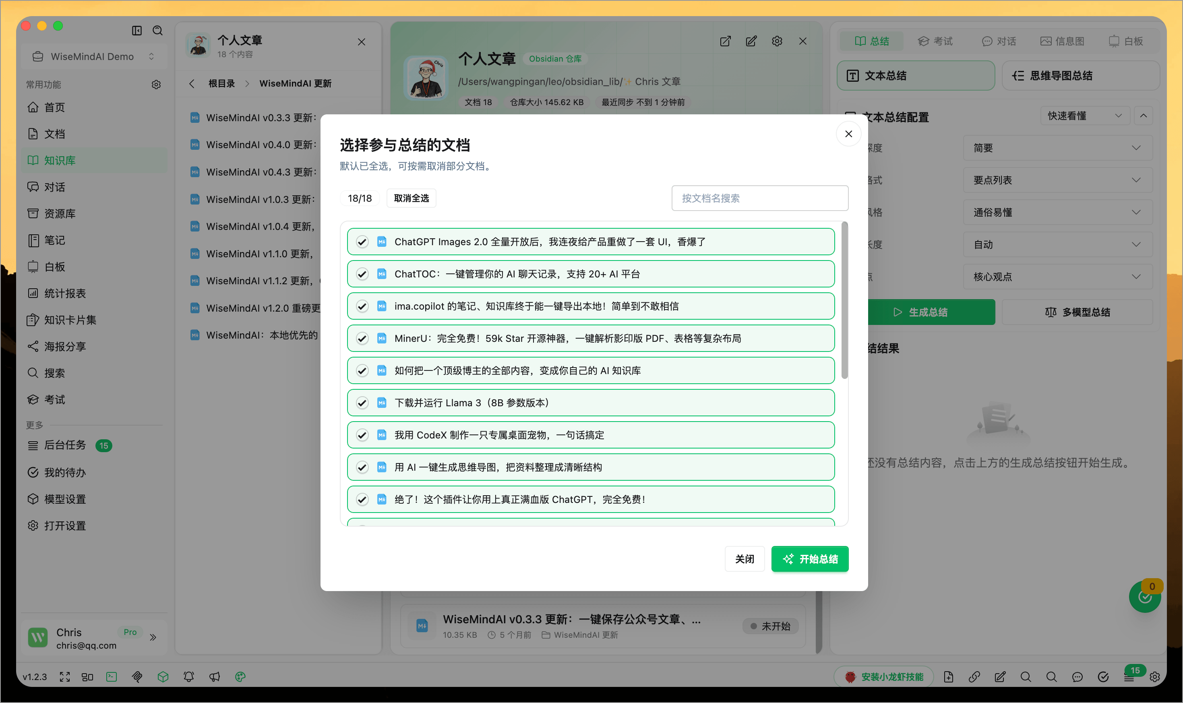
Task: Open the green terminal icon in the status bar
Action: 112,677
